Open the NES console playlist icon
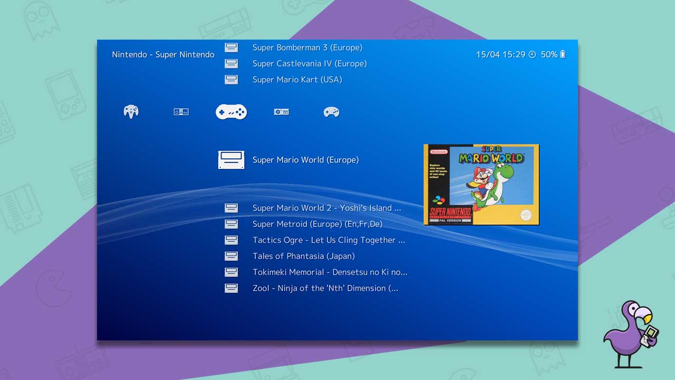 181,111
